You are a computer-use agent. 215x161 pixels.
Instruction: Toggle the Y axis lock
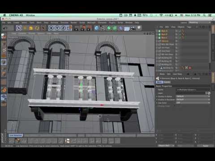[57, 28]
